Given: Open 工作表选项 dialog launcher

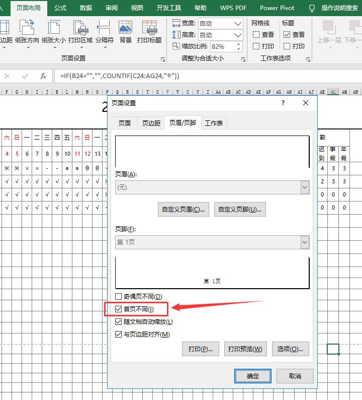Looking at the screenshot, I should [308, 59].
